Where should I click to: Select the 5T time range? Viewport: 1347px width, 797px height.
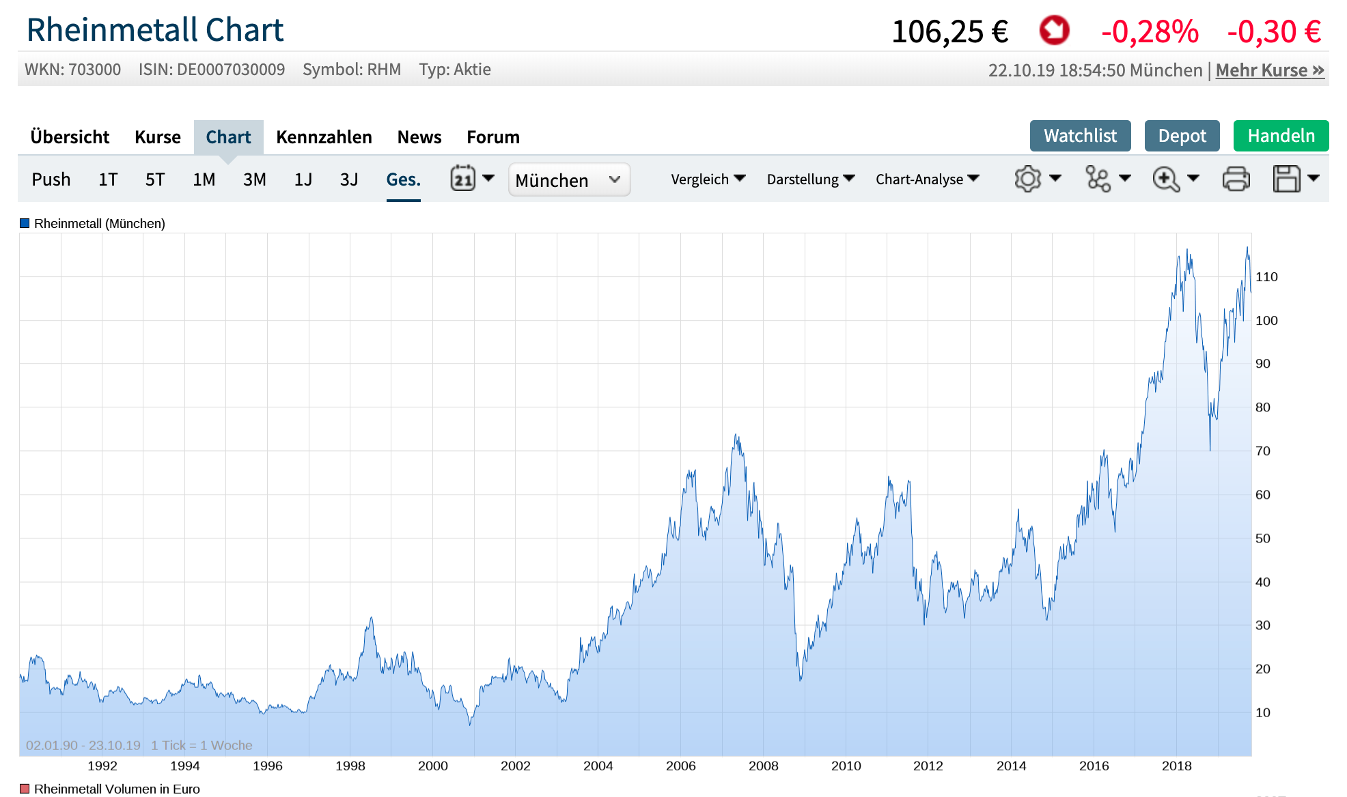tap(155, 179)
